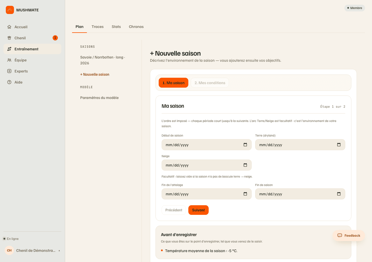Click the Fin de saison date field
Screen dimensions: 372x262
[300, 194]
